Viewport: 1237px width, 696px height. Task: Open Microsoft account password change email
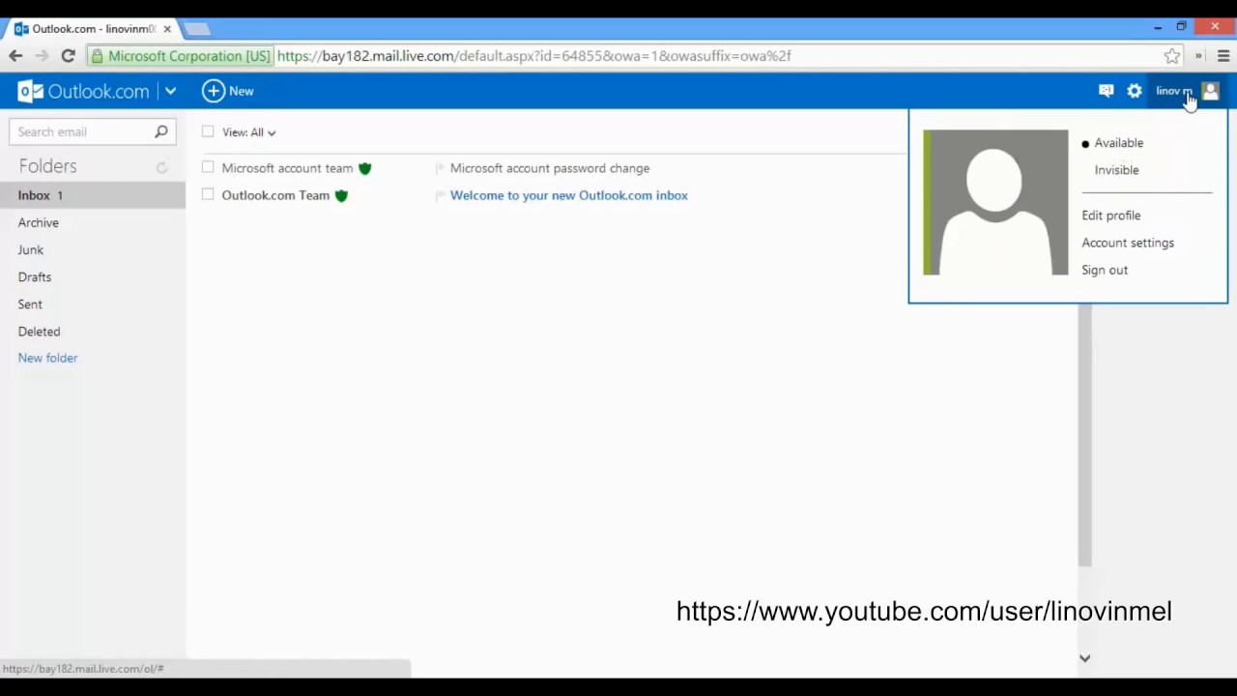tap(550, 168)
